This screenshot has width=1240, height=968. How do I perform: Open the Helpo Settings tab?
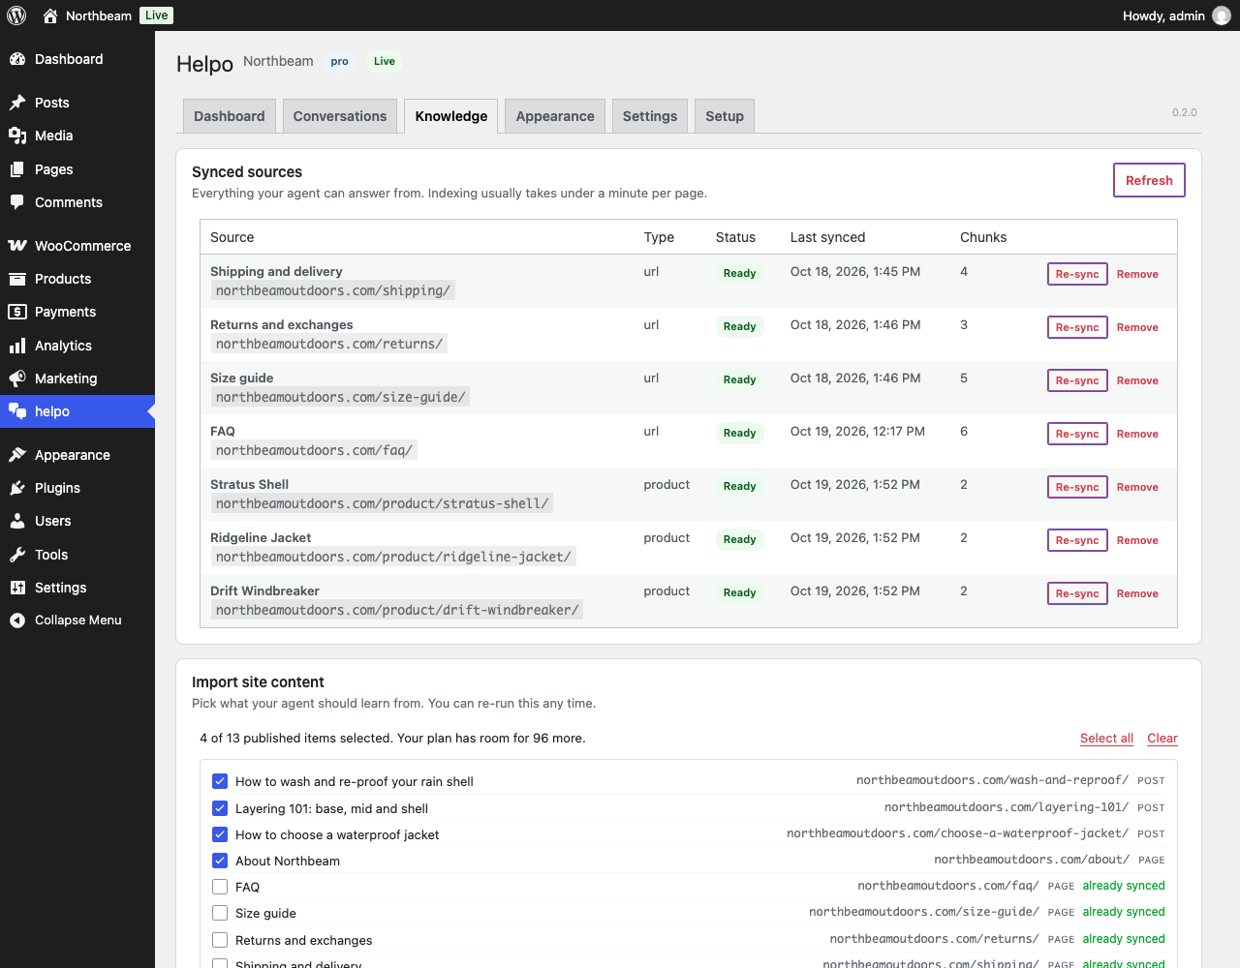point(650,116)
